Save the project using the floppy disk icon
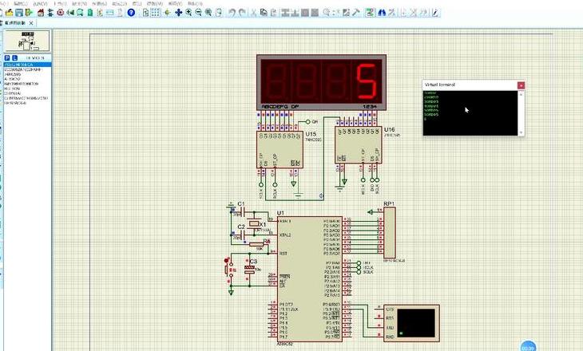 tap(18, 13)
